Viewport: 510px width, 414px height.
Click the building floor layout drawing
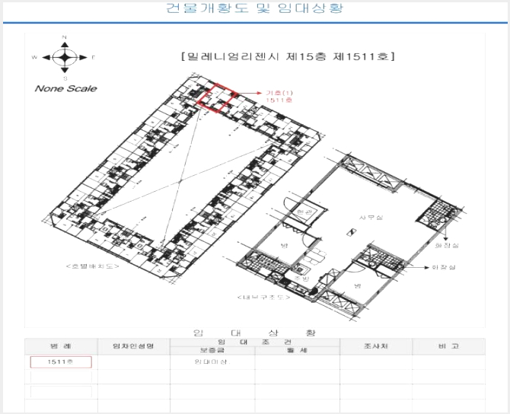(183, 177)
